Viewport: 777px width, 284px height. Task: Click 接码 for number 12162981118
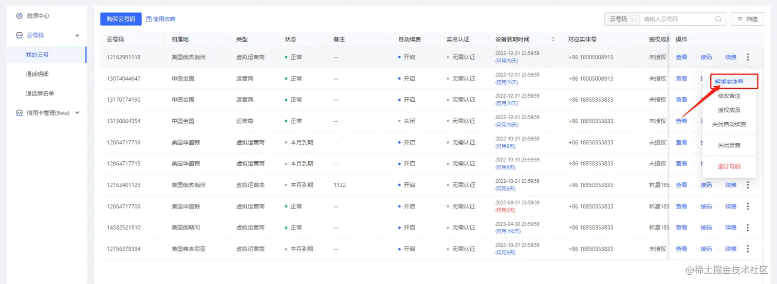tap(706, 57)
